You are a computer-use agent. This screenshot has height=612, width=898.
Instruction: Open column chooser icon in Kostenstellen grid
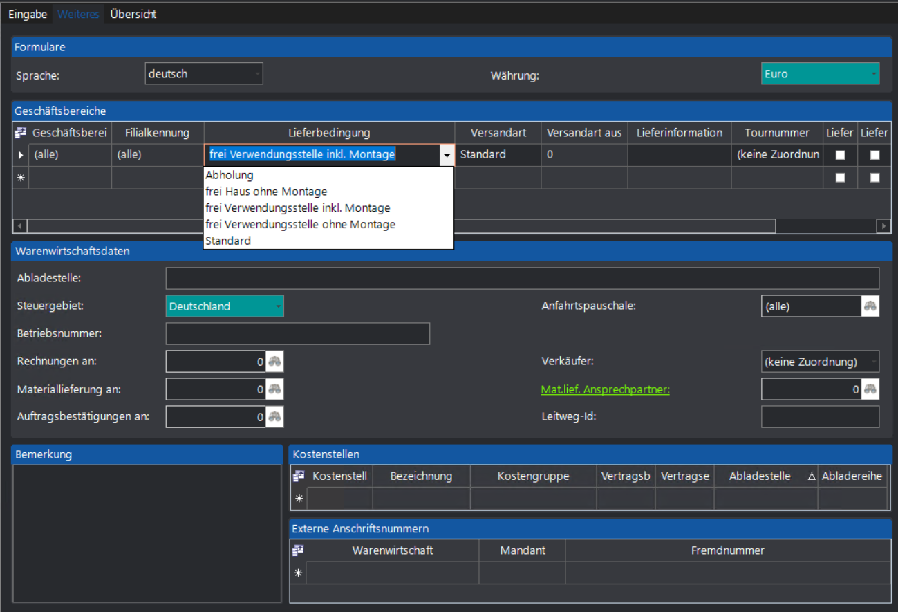pyautogui.click(x=299, y=476)
